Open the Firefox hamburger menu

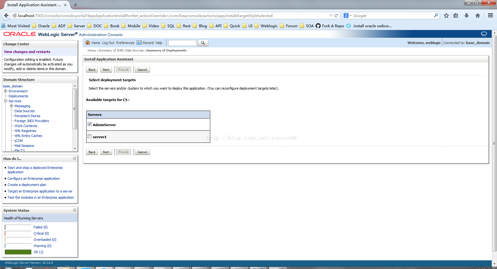490,15
